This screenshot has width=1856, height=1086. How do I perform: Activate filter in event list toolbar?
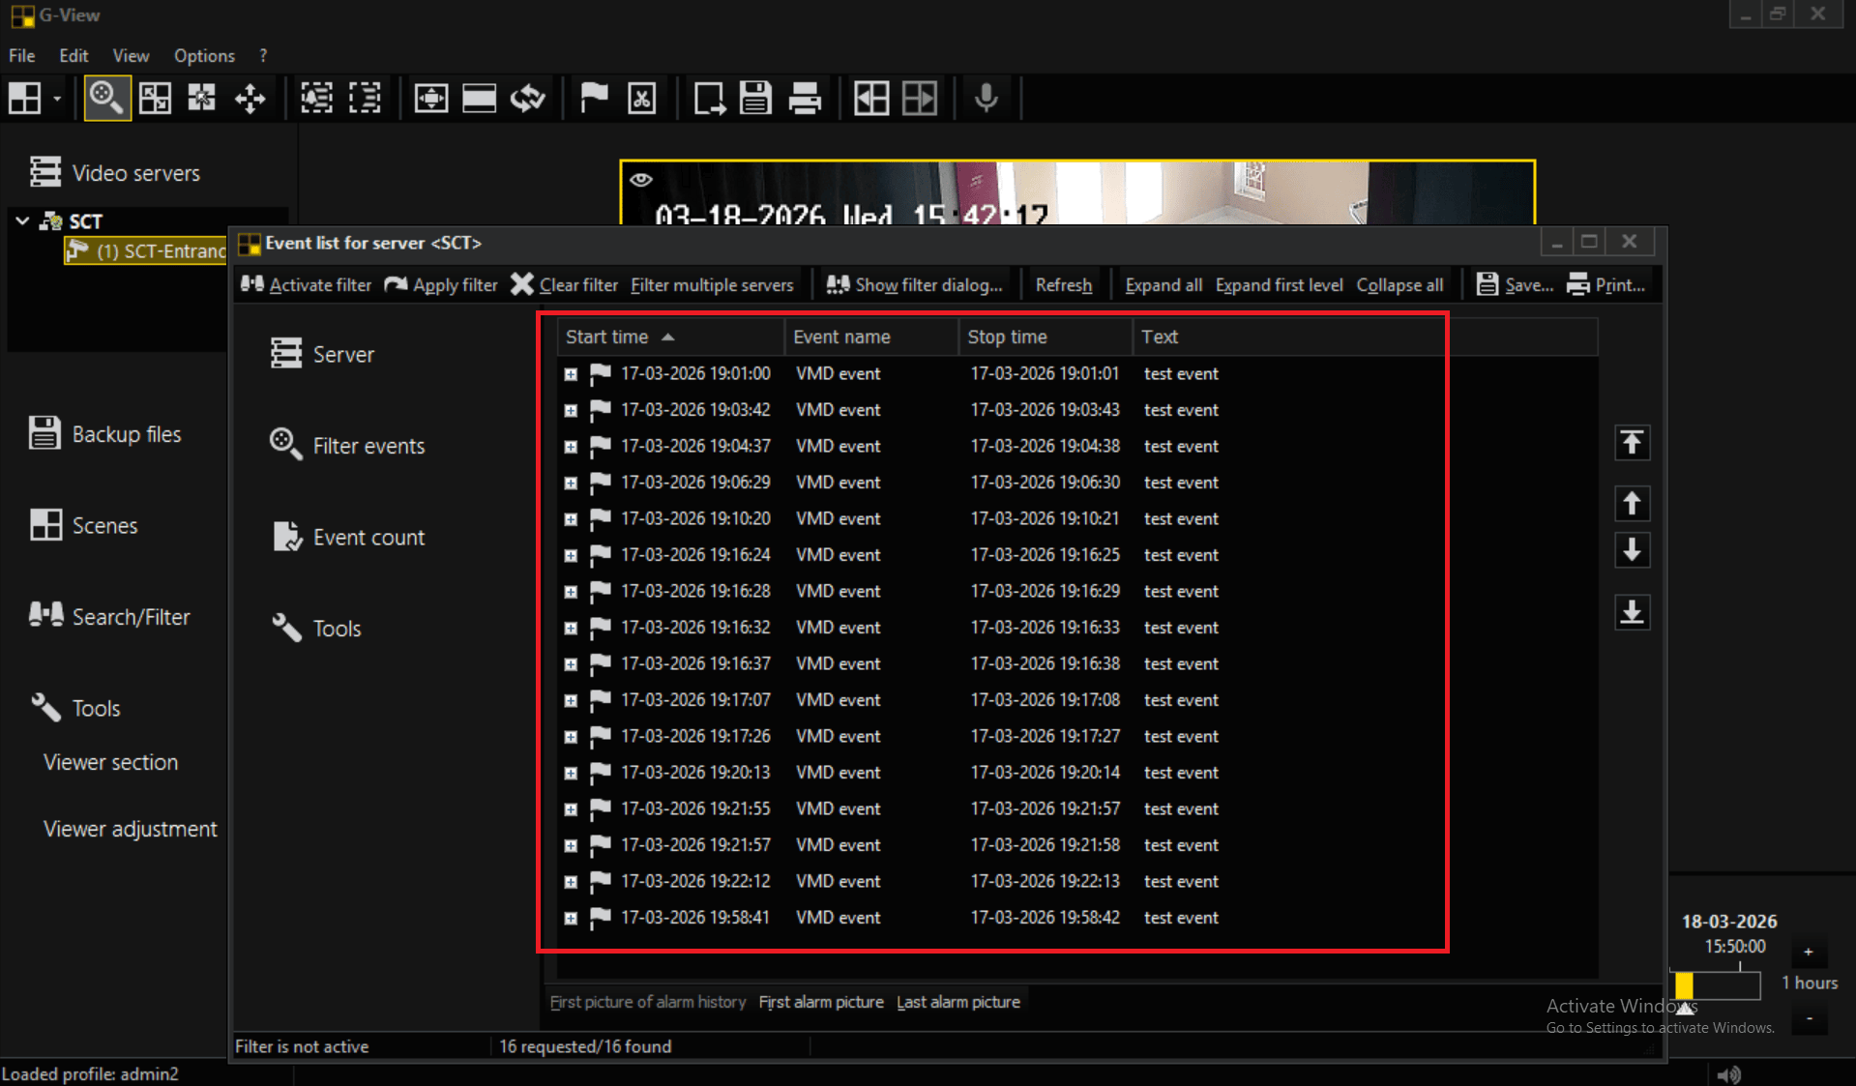307,285
